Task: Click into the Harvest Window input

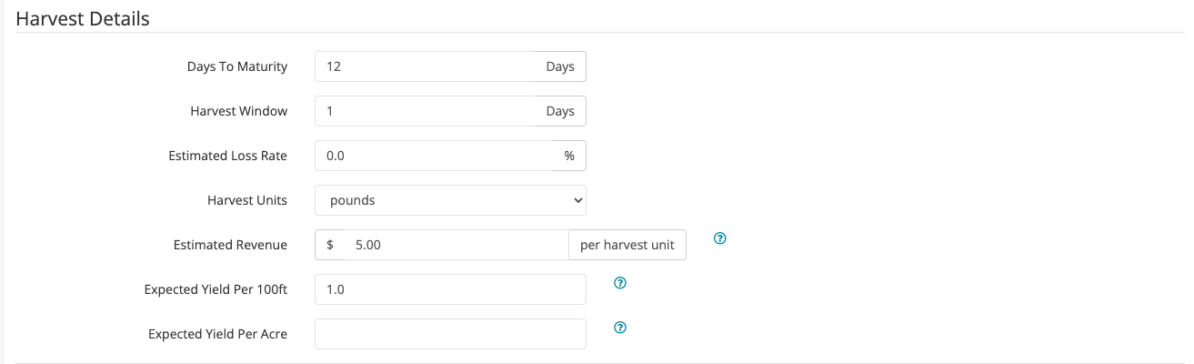Action: pyautogui.click(x=425, y=111)
